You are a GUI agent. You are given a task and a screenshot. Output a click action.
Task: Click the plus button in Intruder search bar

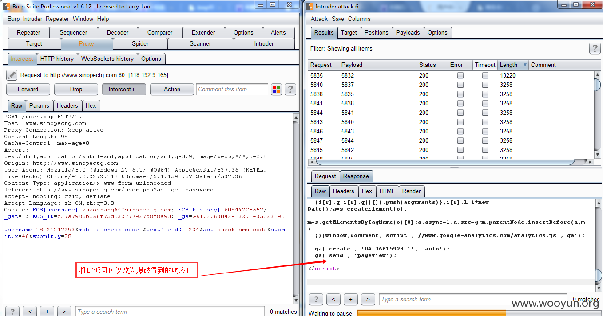pos(351,300)
